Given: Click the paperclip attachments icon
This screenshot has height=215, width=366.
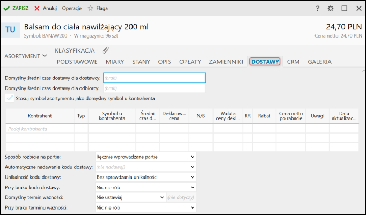Looking at the screenshot, I should click(x=106, y=50).
